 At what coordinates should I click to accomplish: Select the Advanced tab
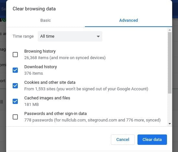click(128, 20)
